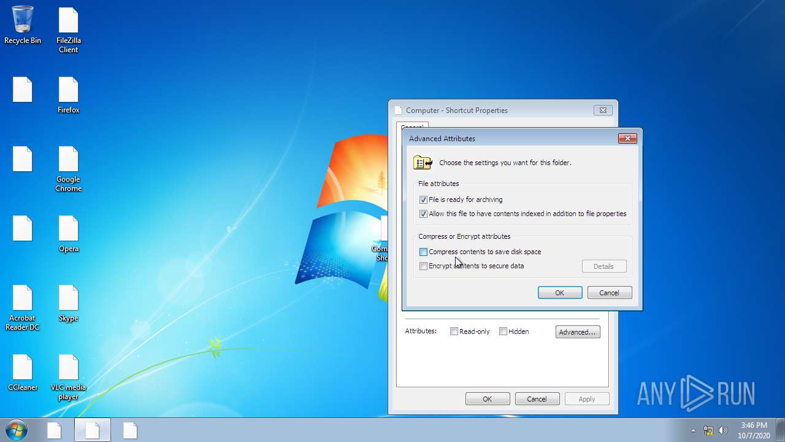Open the Windows Start menu orb
This screenshot has height=442, width=785.
(x=16, y=430)
